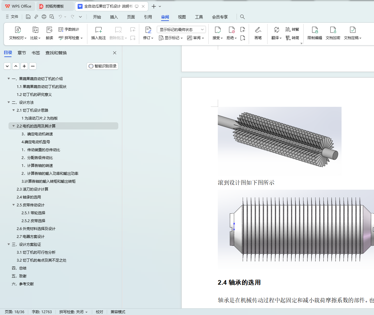
Task: Select the 画笔 pen tool
Action: click(x=258, y=33)
